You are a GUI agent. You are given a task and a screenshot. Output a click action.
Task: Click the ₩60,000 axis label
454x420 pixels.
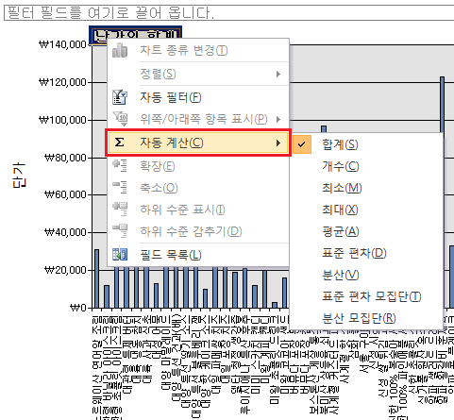pyautogui.click(x=65, y=194)
